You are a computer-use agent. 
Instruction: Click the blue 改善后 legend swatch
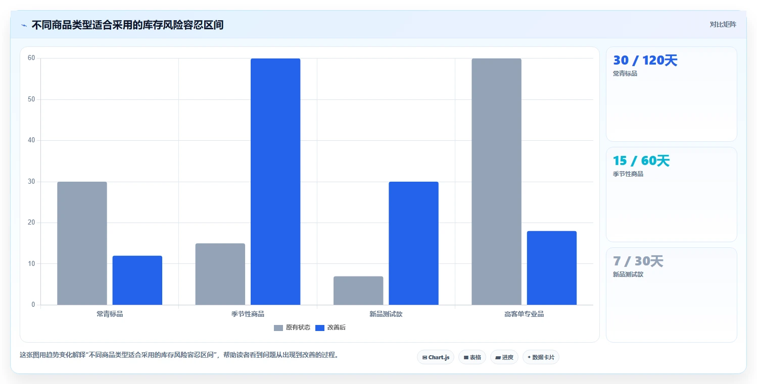[320, 328]
